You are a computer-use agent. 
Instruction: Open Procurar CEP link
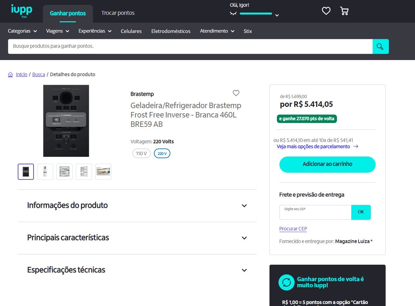click(x=293, y=229)
